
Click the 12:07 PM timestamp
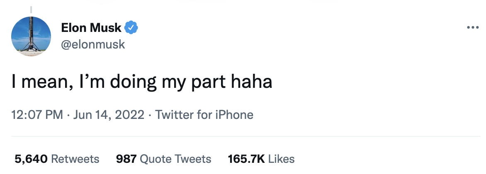(37, 114)
